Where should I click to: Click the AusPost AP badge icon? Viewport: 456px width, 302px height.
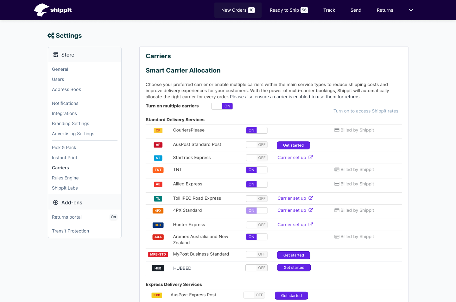[158, 145]
